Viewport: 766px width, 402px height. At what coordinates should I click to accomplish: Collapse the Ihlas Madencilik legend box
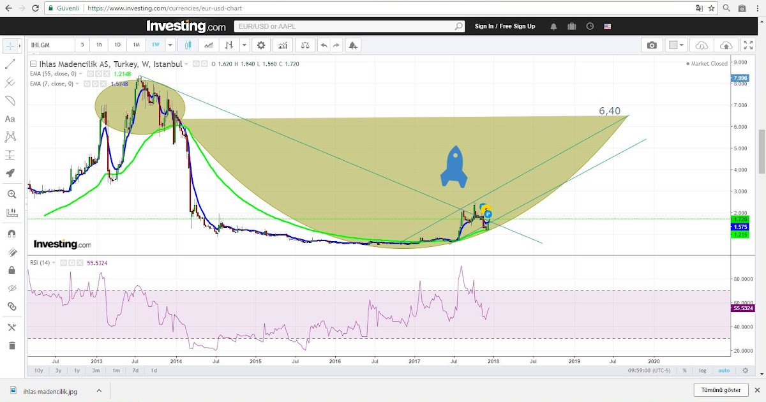[33, 64]
